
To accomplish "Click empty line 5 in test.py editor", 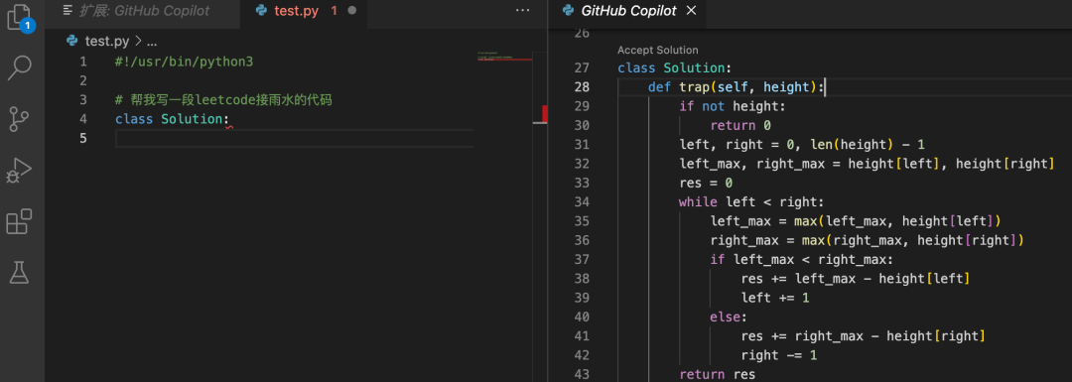I will [294, 139].
